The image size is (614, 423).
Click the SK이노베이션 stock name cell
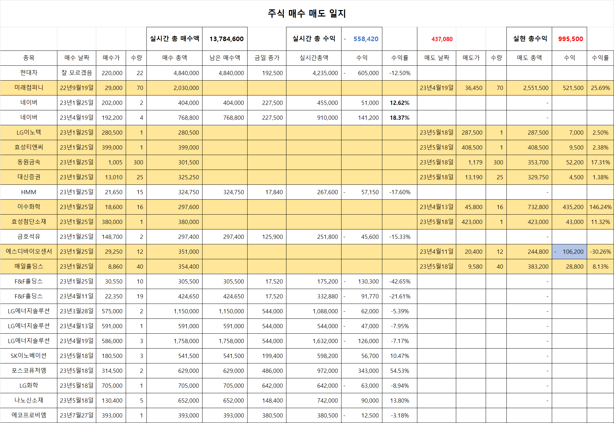29,356
